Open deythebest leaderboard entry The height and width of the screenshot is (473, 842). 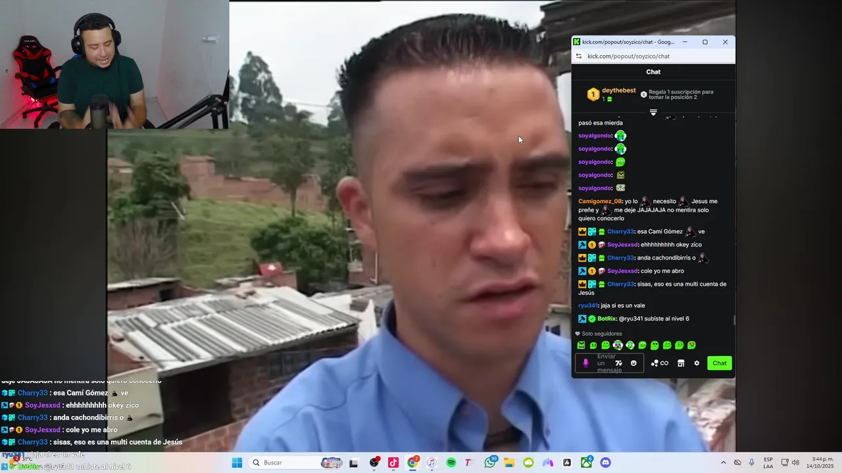pyautogui.click(x=611, y=95)
